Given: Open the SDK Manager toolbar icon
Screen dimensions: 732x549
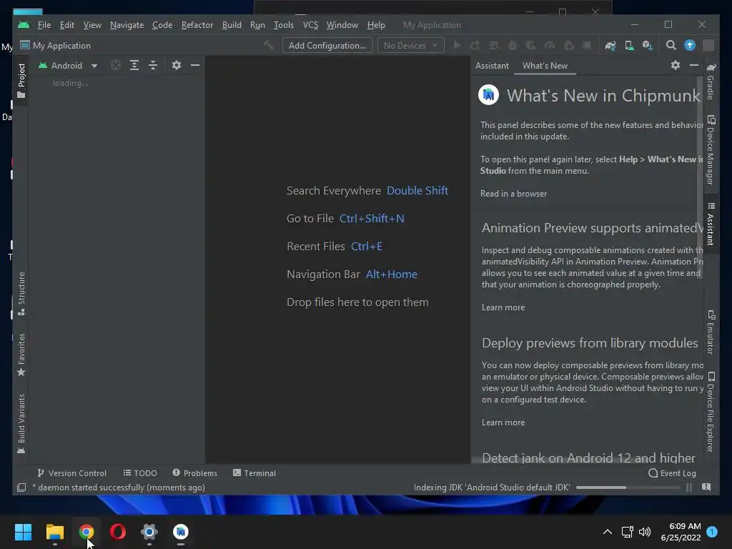Looking at the screenshot, I should click(648, 45).
